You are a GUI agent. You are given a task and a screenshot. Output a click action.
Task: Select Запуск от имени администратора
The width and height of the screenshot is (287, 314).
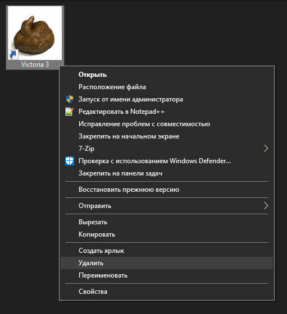[167, 99]
